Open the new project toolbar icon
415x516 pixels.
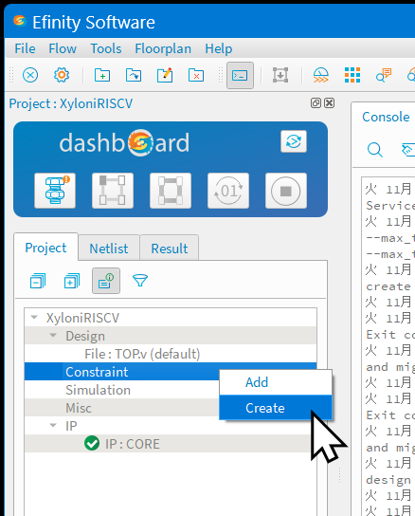(102, 75)
